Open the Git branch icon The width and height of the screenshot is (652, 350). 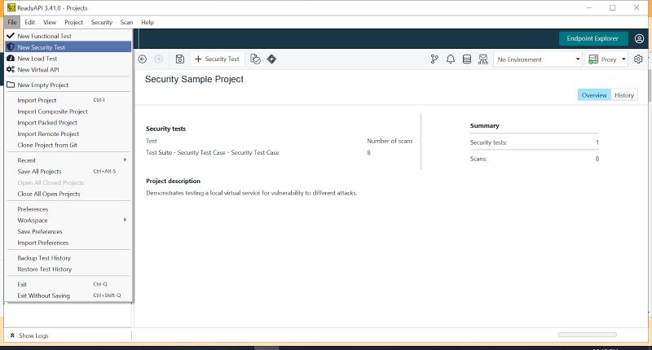point(434,59)
